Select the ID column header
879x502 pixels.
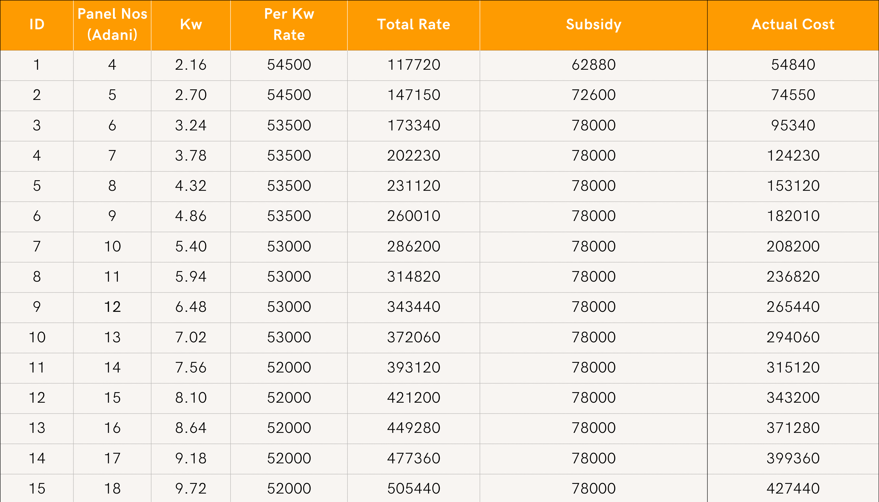coord(37,24)
